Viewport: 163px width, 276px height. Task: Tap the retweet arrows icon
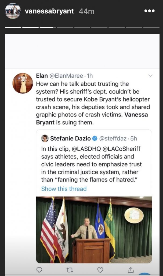point(70,270)
